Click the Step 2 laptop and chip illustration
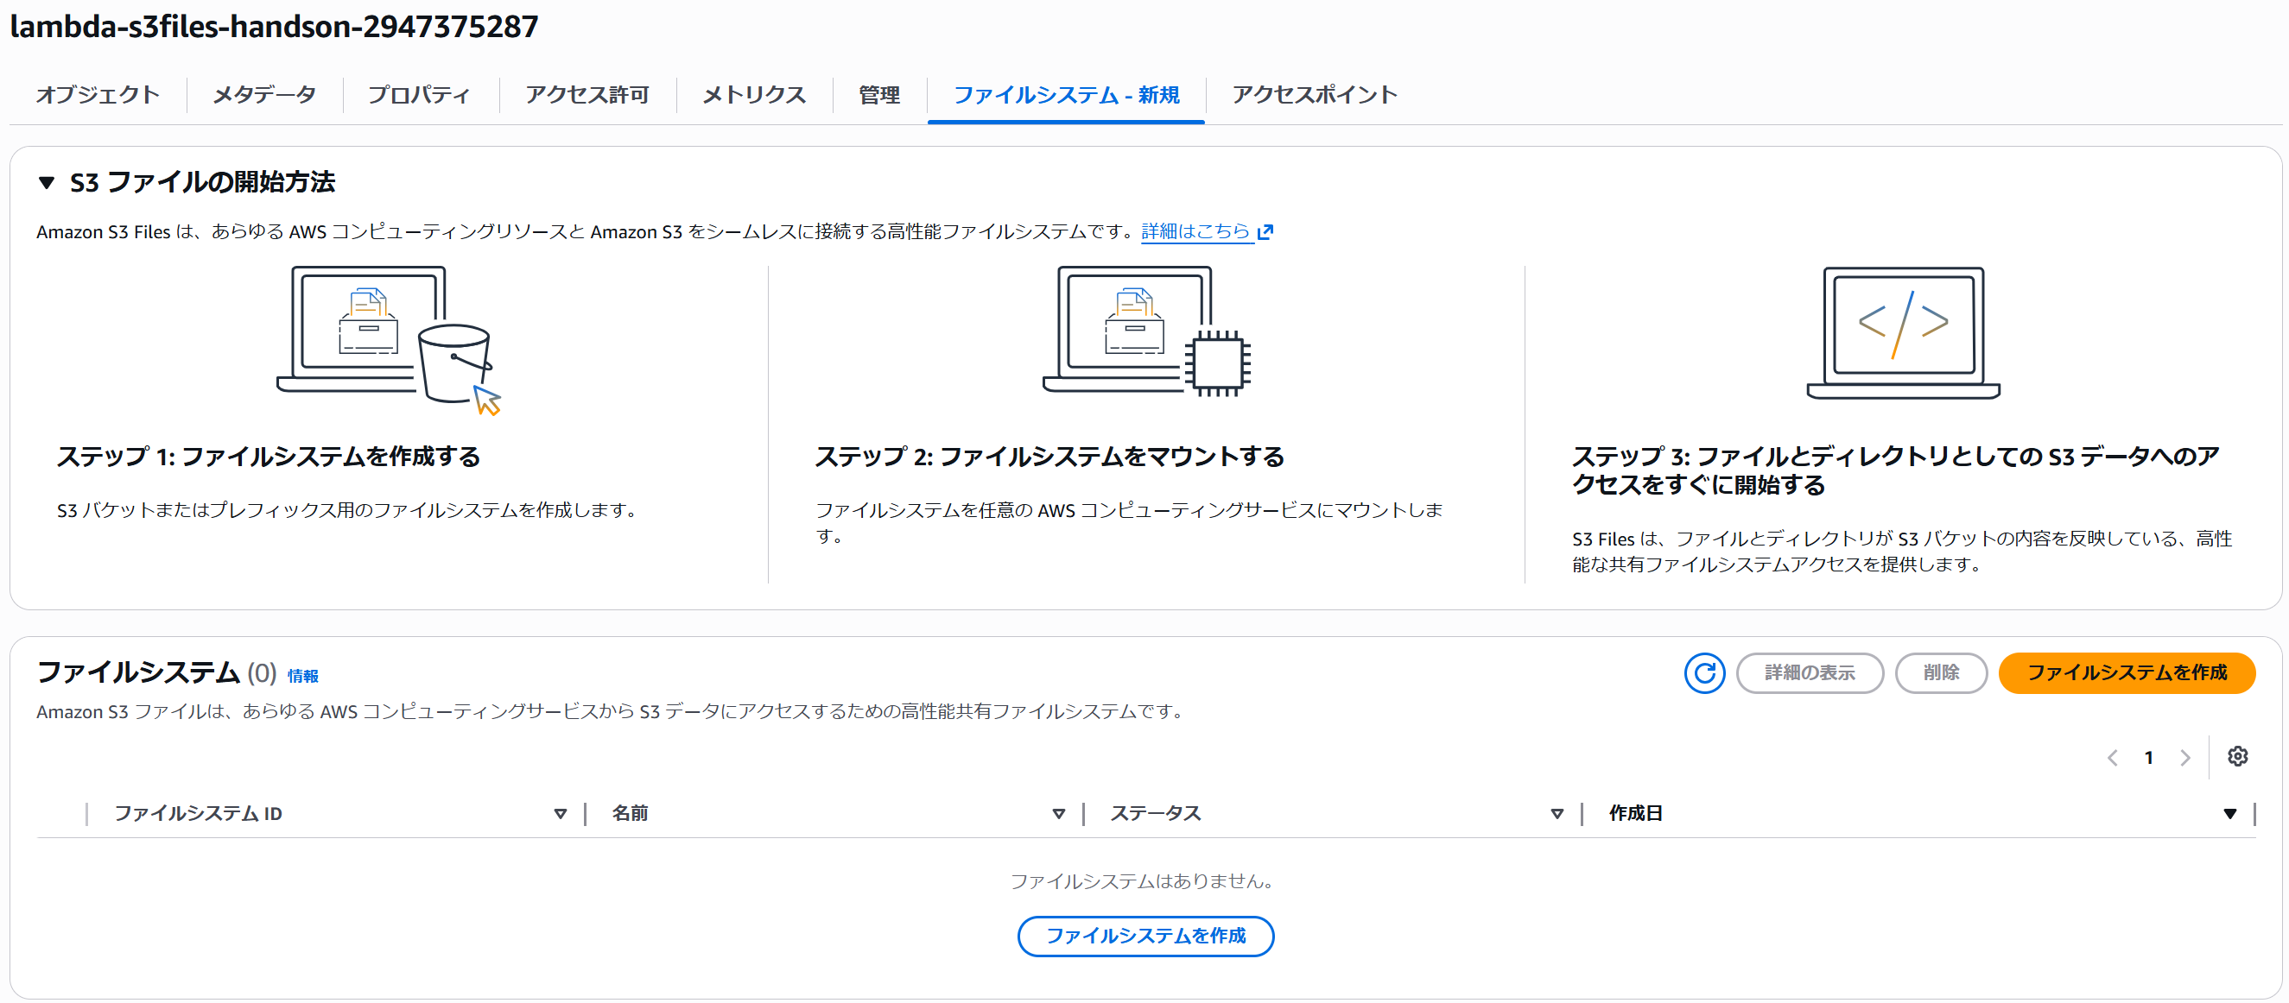Viewport: 2289px width, 1003px height. (x=1146, y=331)
